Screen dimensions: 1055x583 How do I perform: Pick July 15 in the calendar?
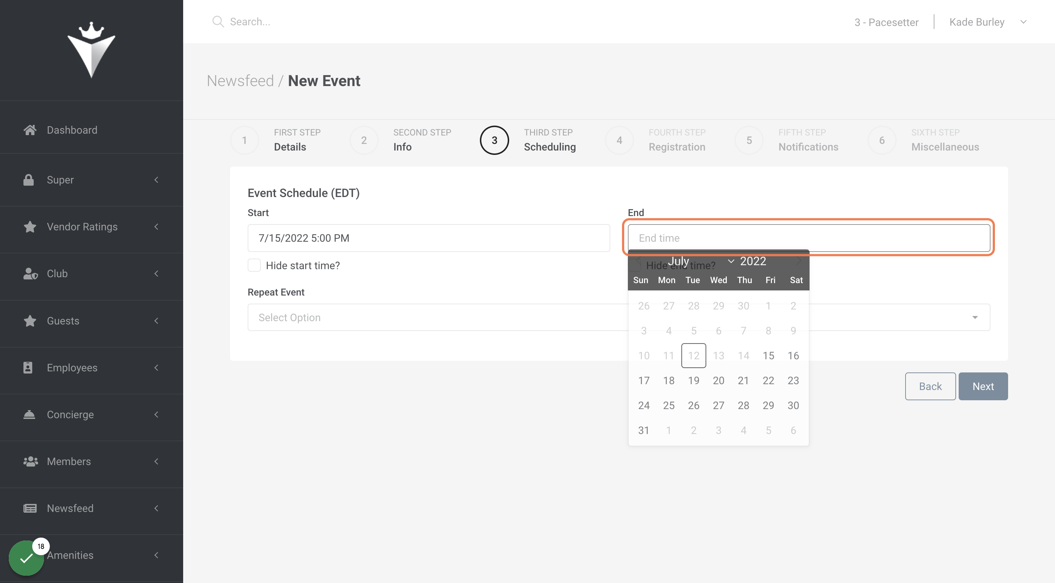(x=768, y=355)
